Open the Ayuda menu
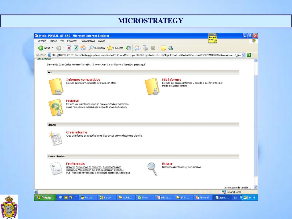 [102, 41]
